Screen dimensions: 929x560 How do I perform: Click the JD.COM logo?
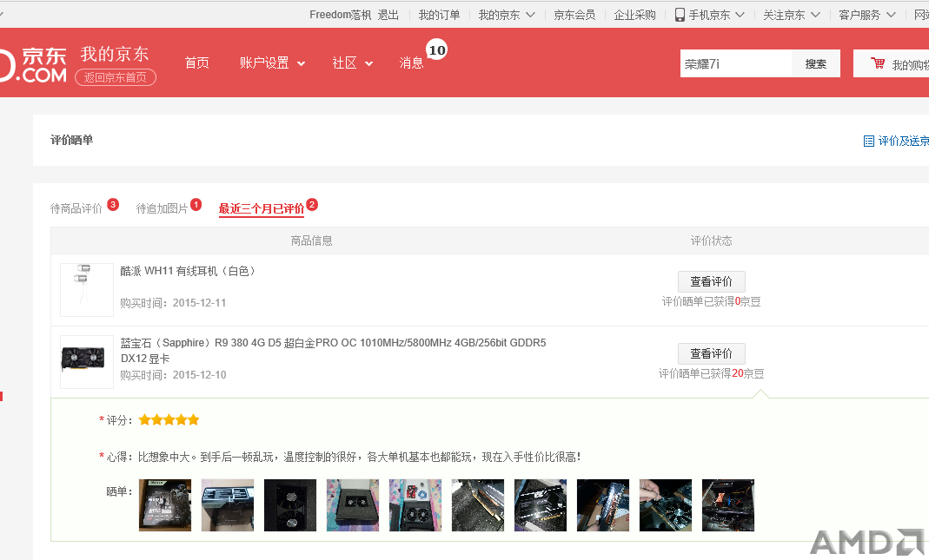[x=34, y=64]
